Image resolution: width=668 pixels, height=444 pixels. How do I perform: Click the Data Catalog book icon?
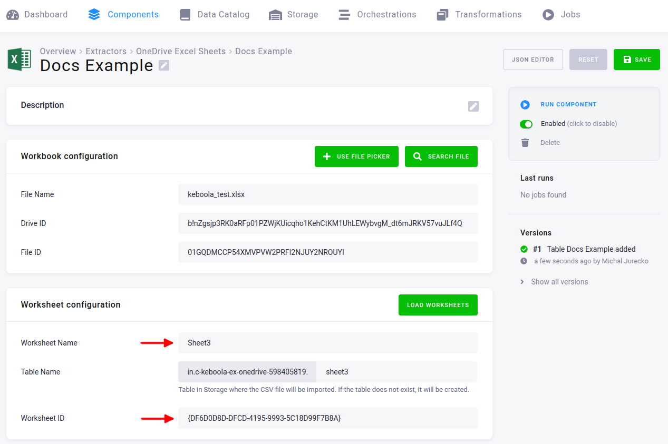185,15
